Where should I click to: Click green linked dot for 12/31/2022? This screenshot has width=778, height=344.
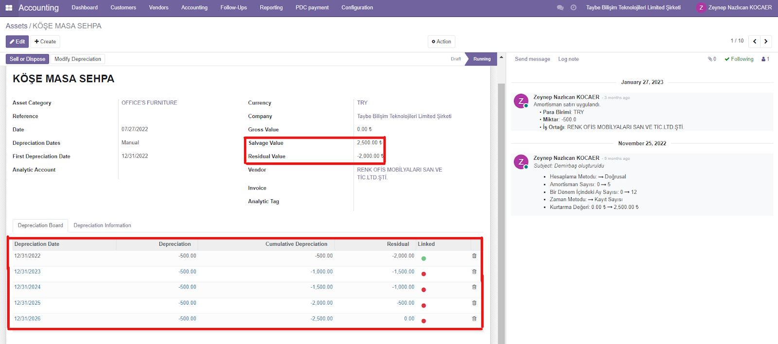point(424,258)
